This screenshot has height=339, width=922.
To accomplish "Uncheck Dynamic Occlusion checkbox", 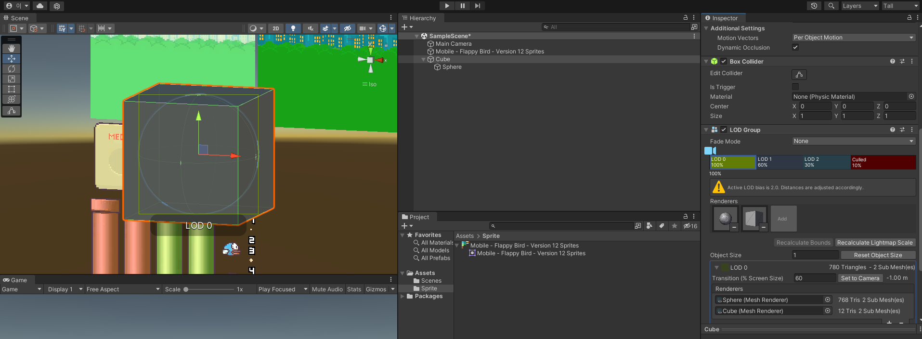I will 795,47.
